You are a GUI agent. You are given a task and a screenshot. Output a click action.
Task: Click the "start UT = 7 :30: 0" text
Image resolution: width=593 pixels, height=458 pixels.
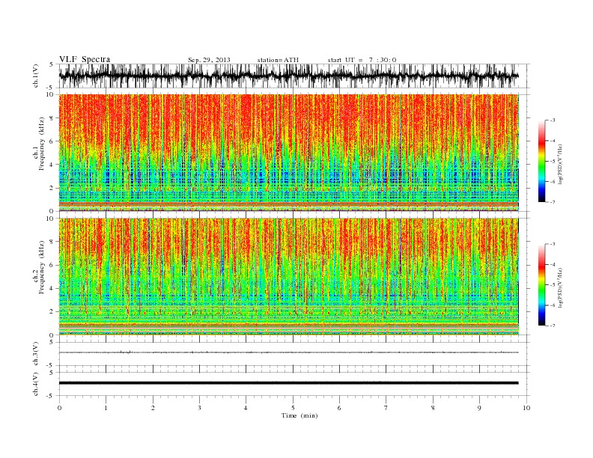(x=362, y=60)
